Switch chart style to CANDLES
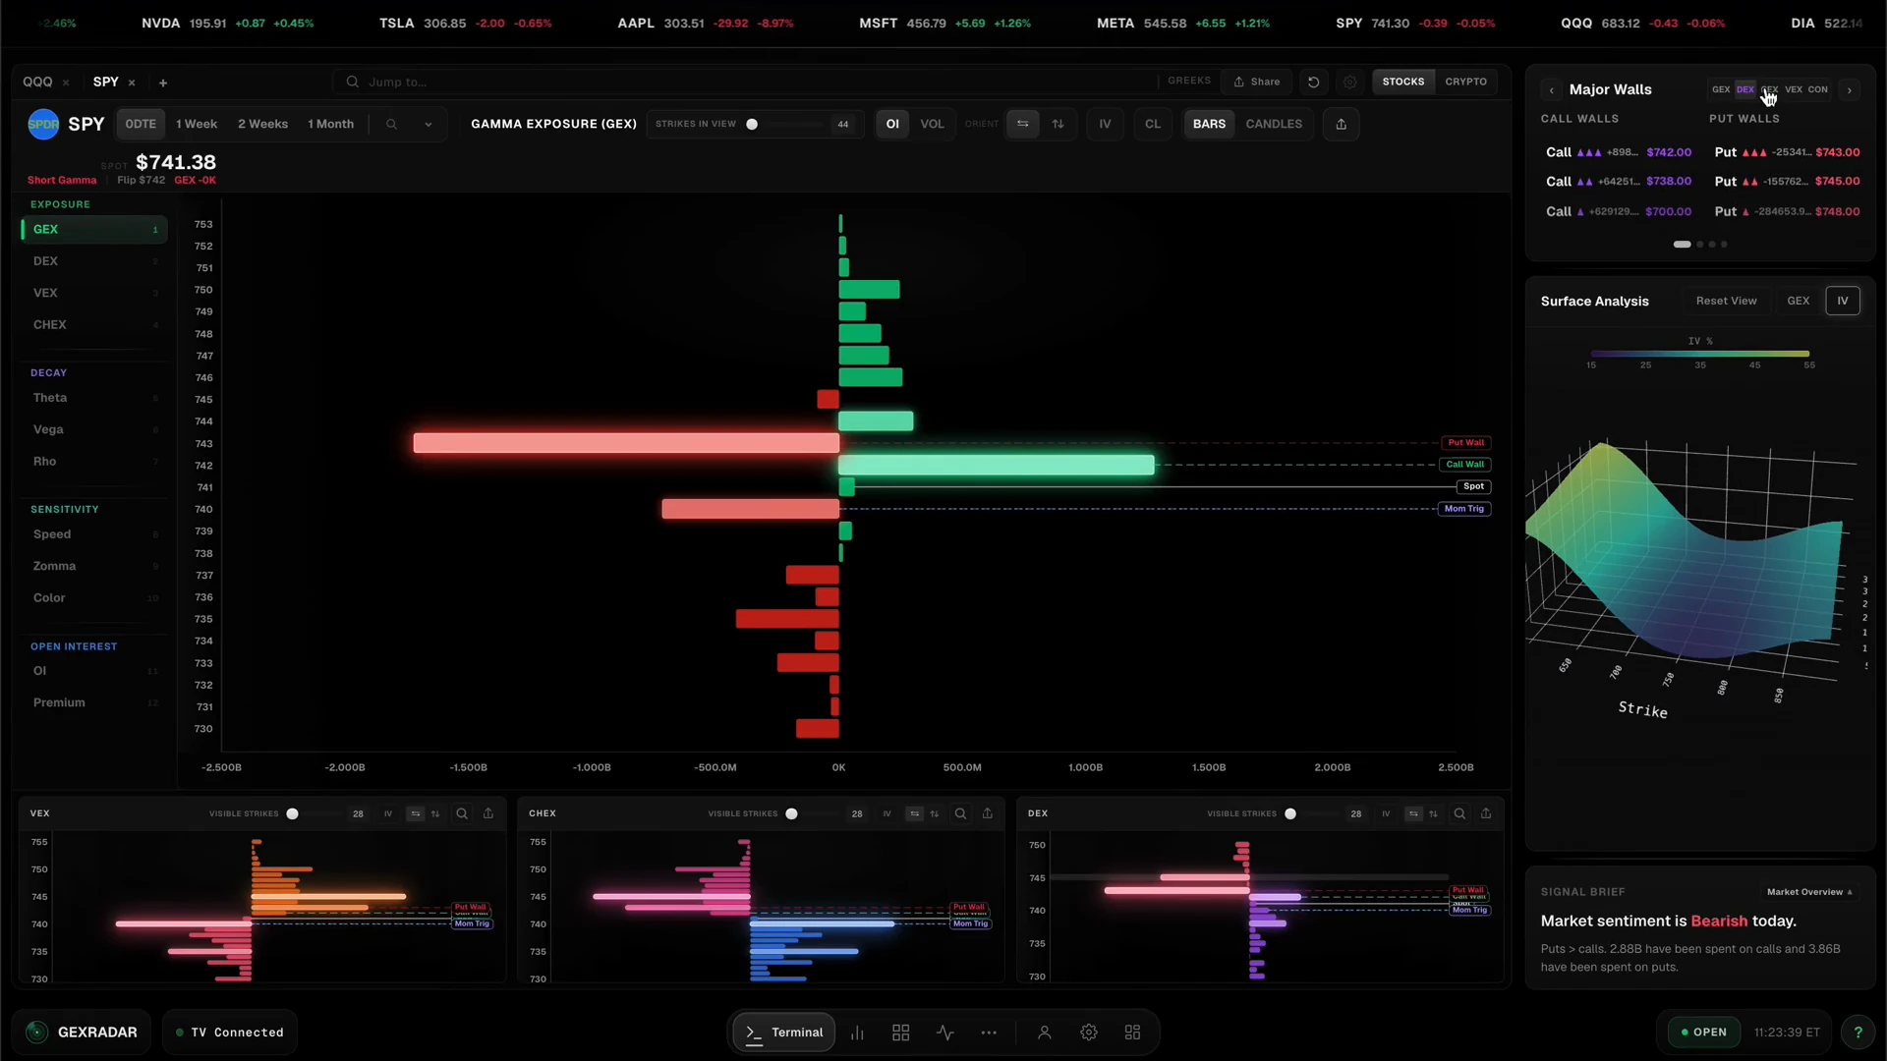Viewport: 1887px width, 1061px height. coord(1274,124)
